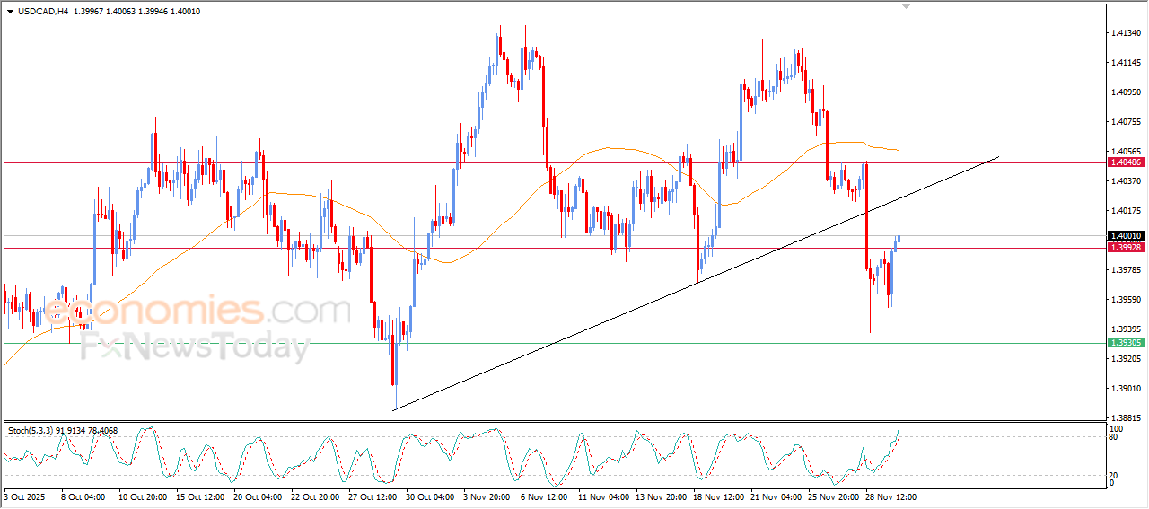This screenshot has width=1149, height=509.
Task: Click the 27 Oct 12:00 time label
Action: tap(372, 496)
